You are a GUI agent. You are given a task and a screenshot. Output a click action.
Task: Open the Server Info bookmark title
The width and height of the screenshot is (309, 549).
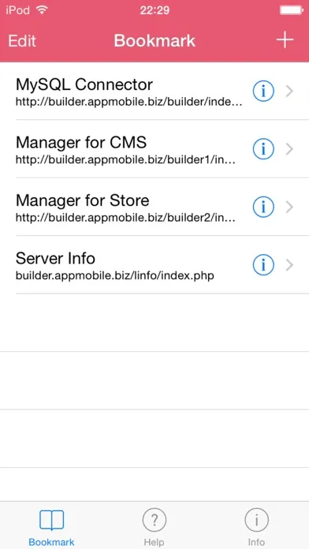pos(55,259)
